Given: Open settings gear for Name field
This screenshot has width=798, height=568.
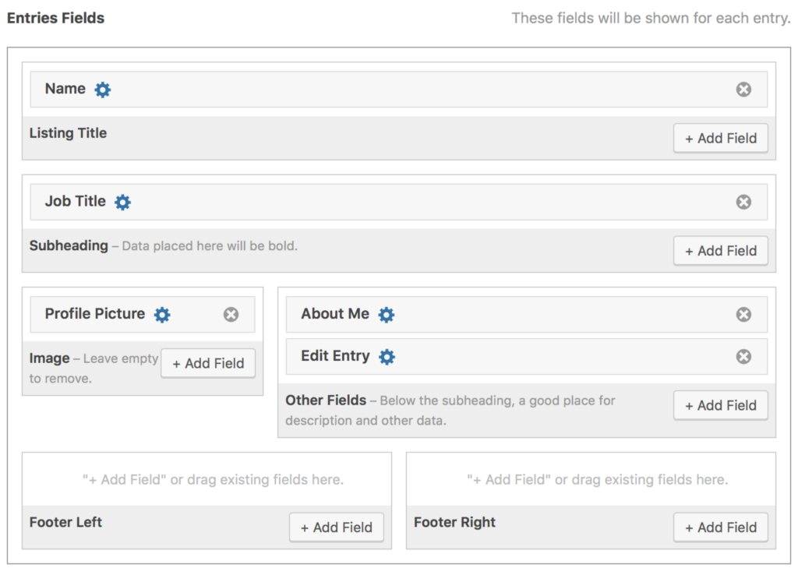Looking at the screenshot, I should pyautogui.click(x=102, y=90).
